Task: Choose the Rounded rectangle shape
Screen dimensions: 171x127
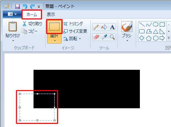Action: 142,31
